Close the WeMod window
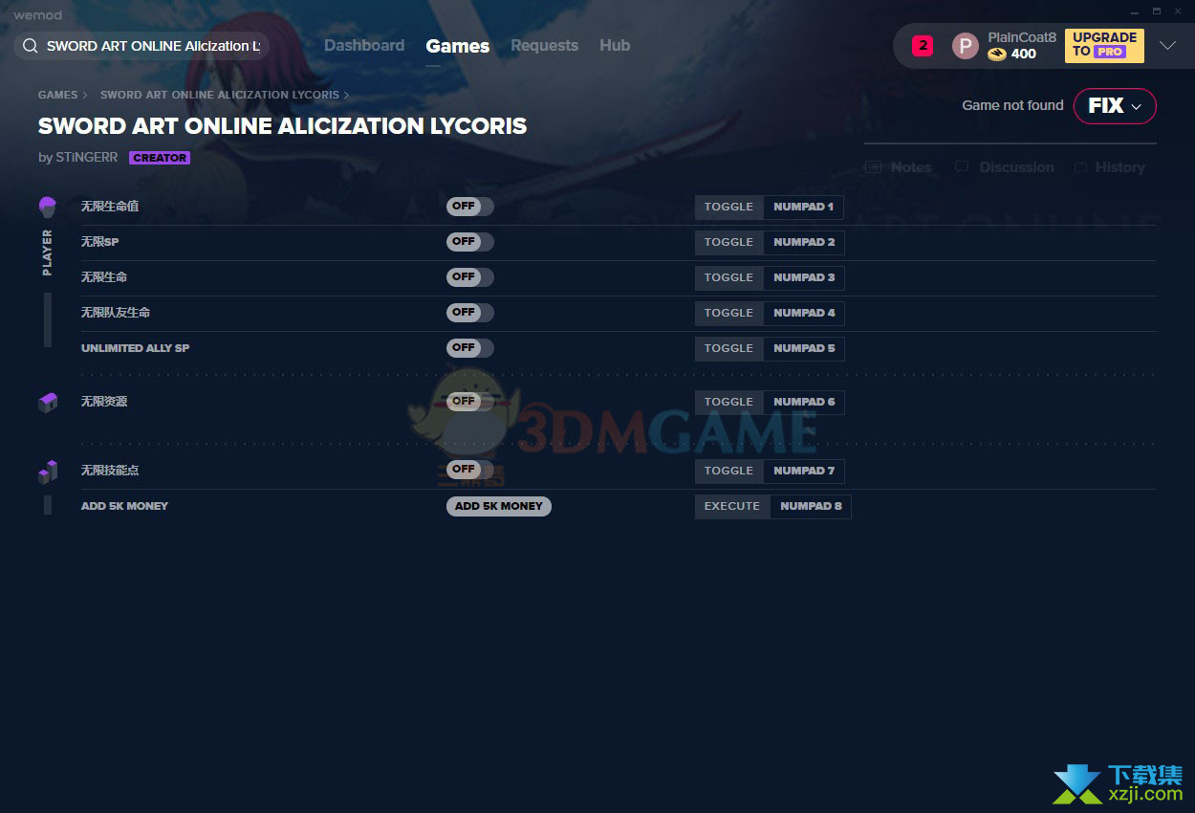Screen dimensions: 1195x813 (1179, 11)
